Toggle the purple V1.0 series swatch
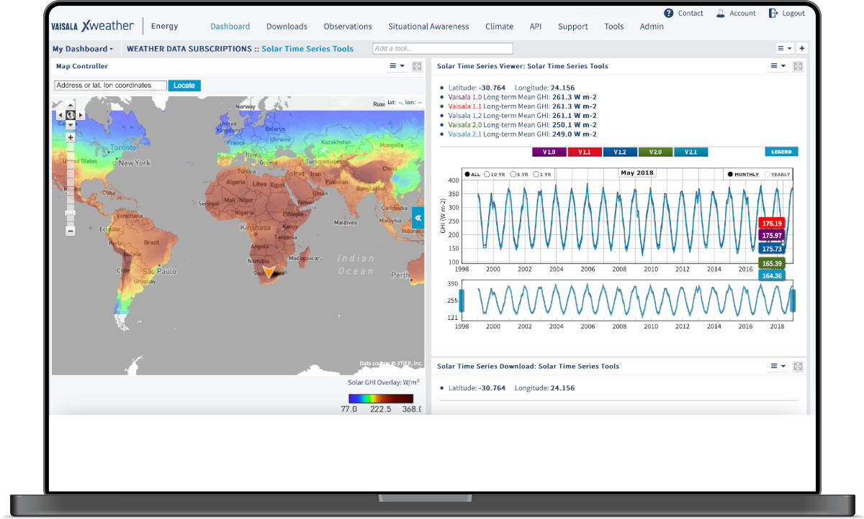Viewport: 864px width, 519px height. tap(549, 152)
